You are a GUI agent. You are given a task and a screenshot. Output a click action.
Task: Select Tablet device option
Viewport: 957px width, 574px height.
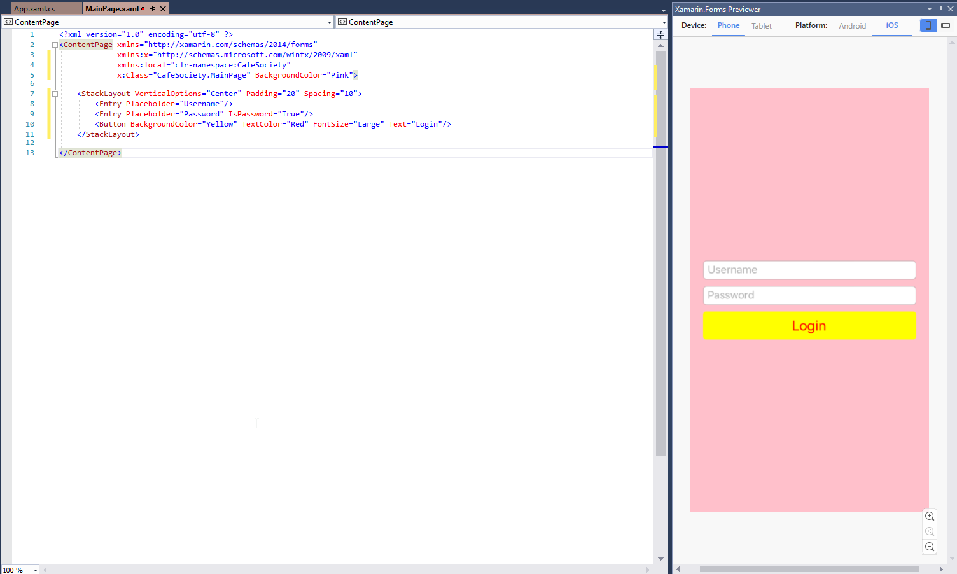762,26
